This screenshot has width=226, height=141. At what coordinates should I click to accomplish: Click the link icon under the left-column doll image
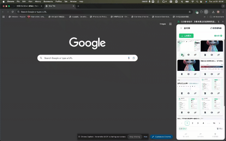pos(195,74)
